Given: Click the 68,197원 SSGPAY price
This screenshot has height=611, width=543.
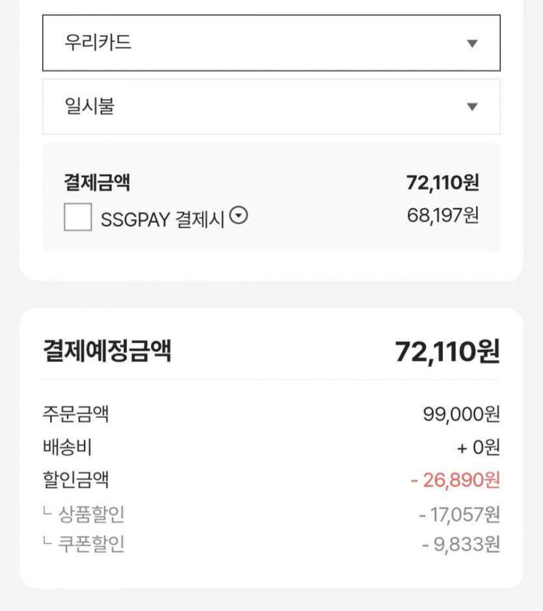Looking at the screenshot, I should pos(443,216).
